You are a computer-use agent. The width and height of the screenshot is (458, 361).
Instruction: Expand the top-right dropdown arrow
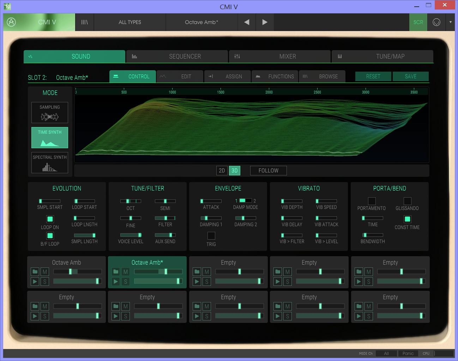[450, 22]
